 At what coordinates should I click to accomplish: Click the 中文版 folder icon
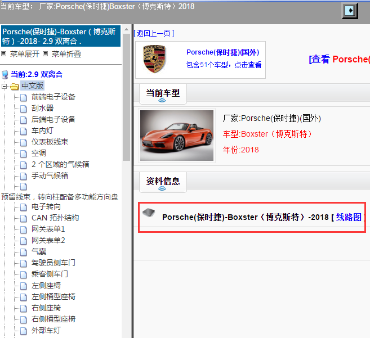15,87
